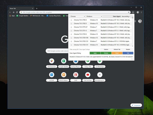
Task: Open the Chrome three-dot menu
Action: 141,12
